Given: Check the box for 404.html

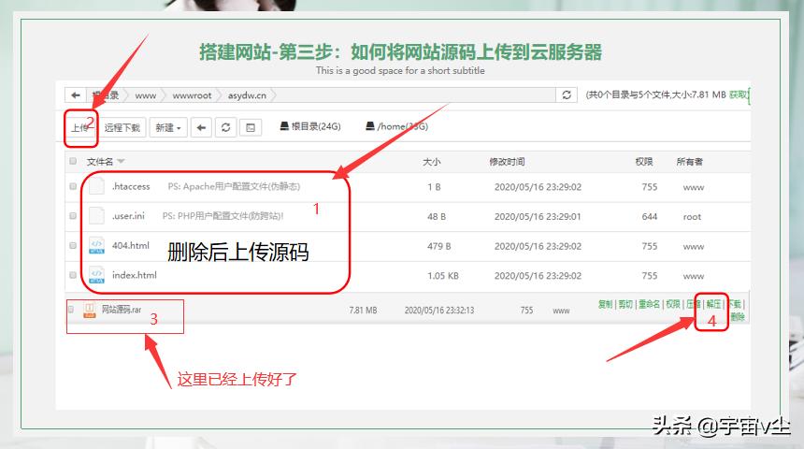Looking at the screenshot, I should 73,246.
